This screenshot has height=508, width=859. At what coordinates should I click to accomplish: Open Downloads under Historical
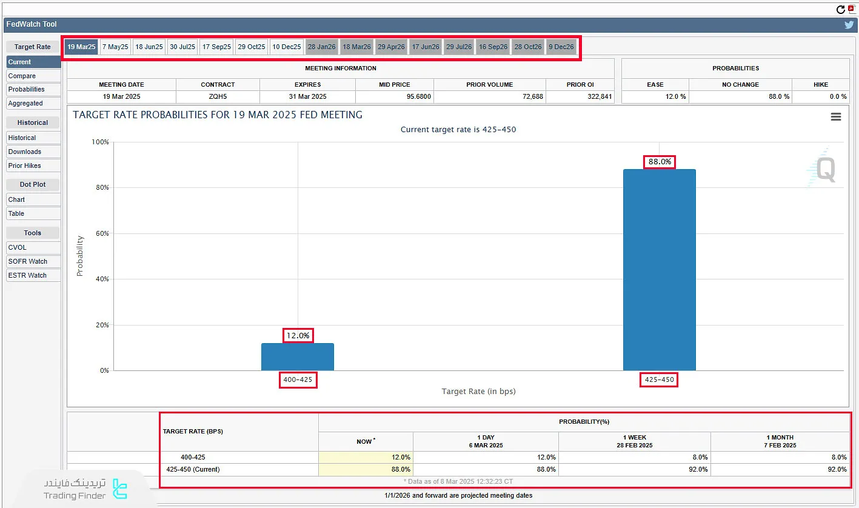coord(33,152)
